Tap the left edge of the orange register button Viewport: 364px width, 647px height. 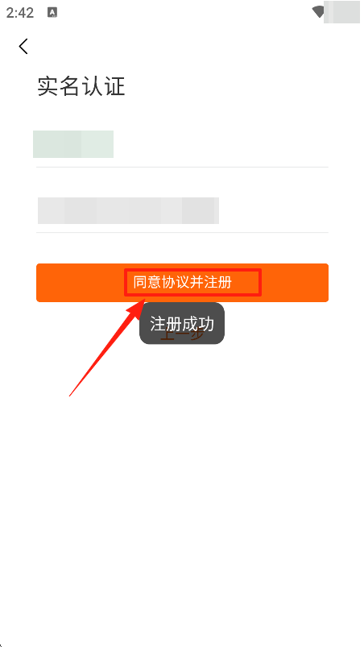[x=41, y=283]
